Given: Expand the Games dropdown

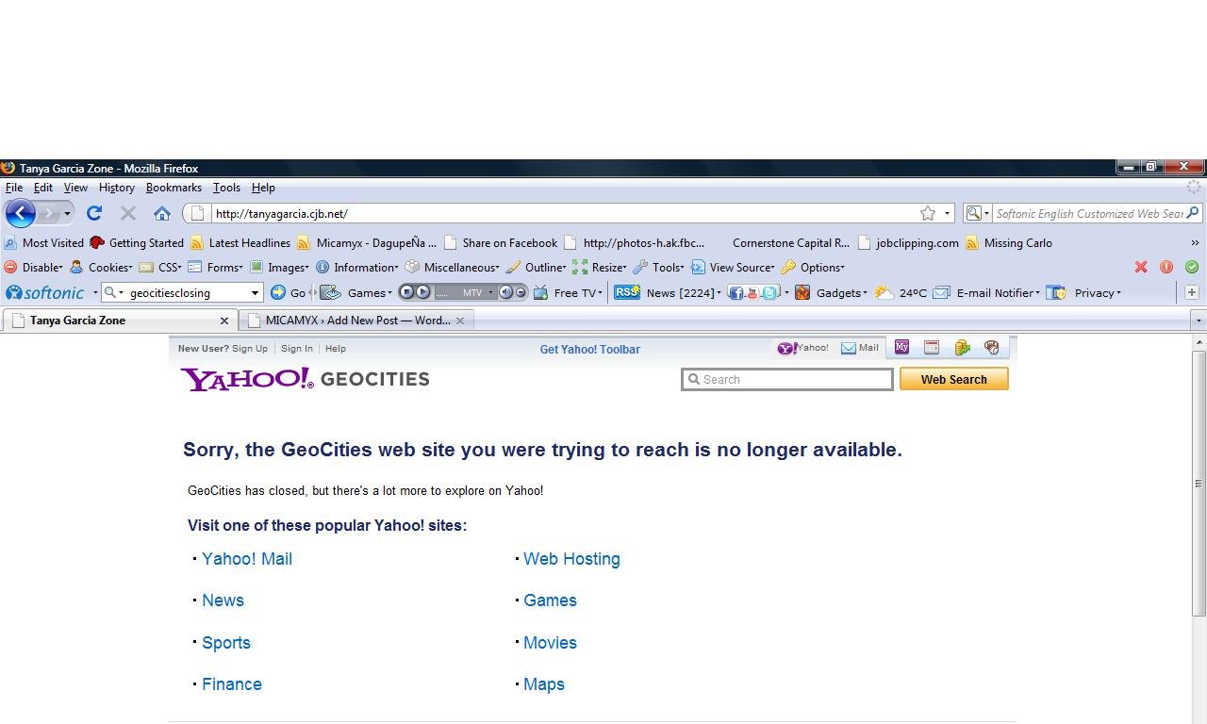Looking at the screenshot, I should (x=357, y=292).
